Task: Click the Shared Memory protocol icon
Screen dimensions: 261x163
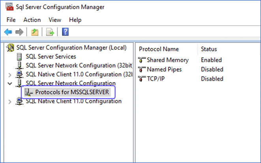Action: 142,60
